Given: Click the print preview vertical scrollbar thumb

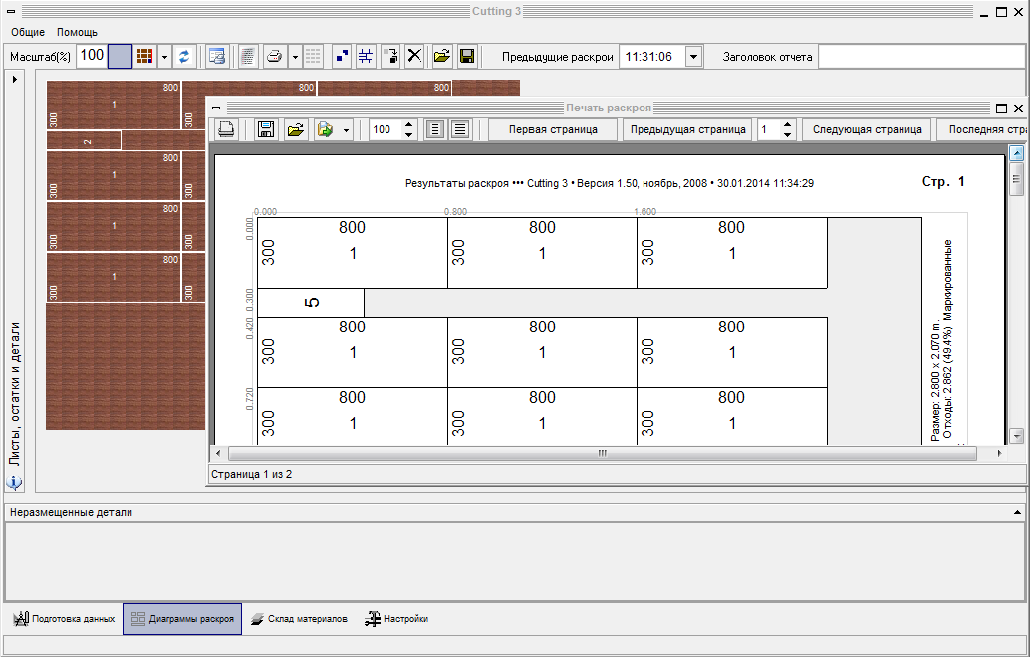Looking at the screenshot, I should pos(1016,179).
